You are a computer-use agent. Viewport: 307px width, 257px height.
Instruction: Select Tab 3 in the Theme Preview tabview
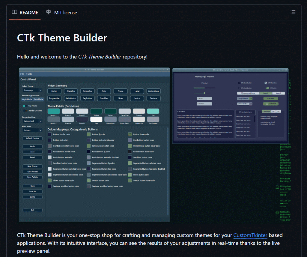click(278, 111)
